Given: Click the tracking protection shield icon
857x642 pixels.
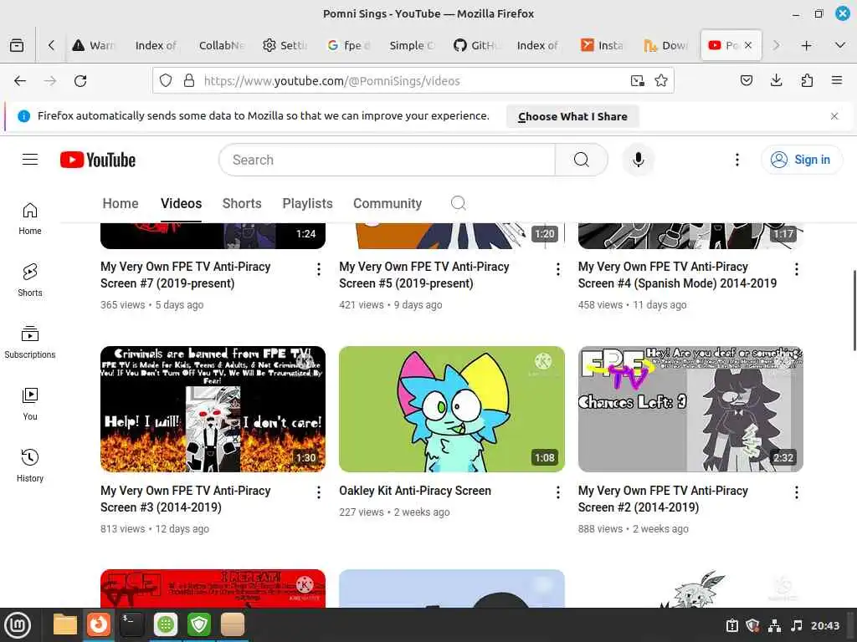Looking at the screenshot, I should [x=166, y=81].
